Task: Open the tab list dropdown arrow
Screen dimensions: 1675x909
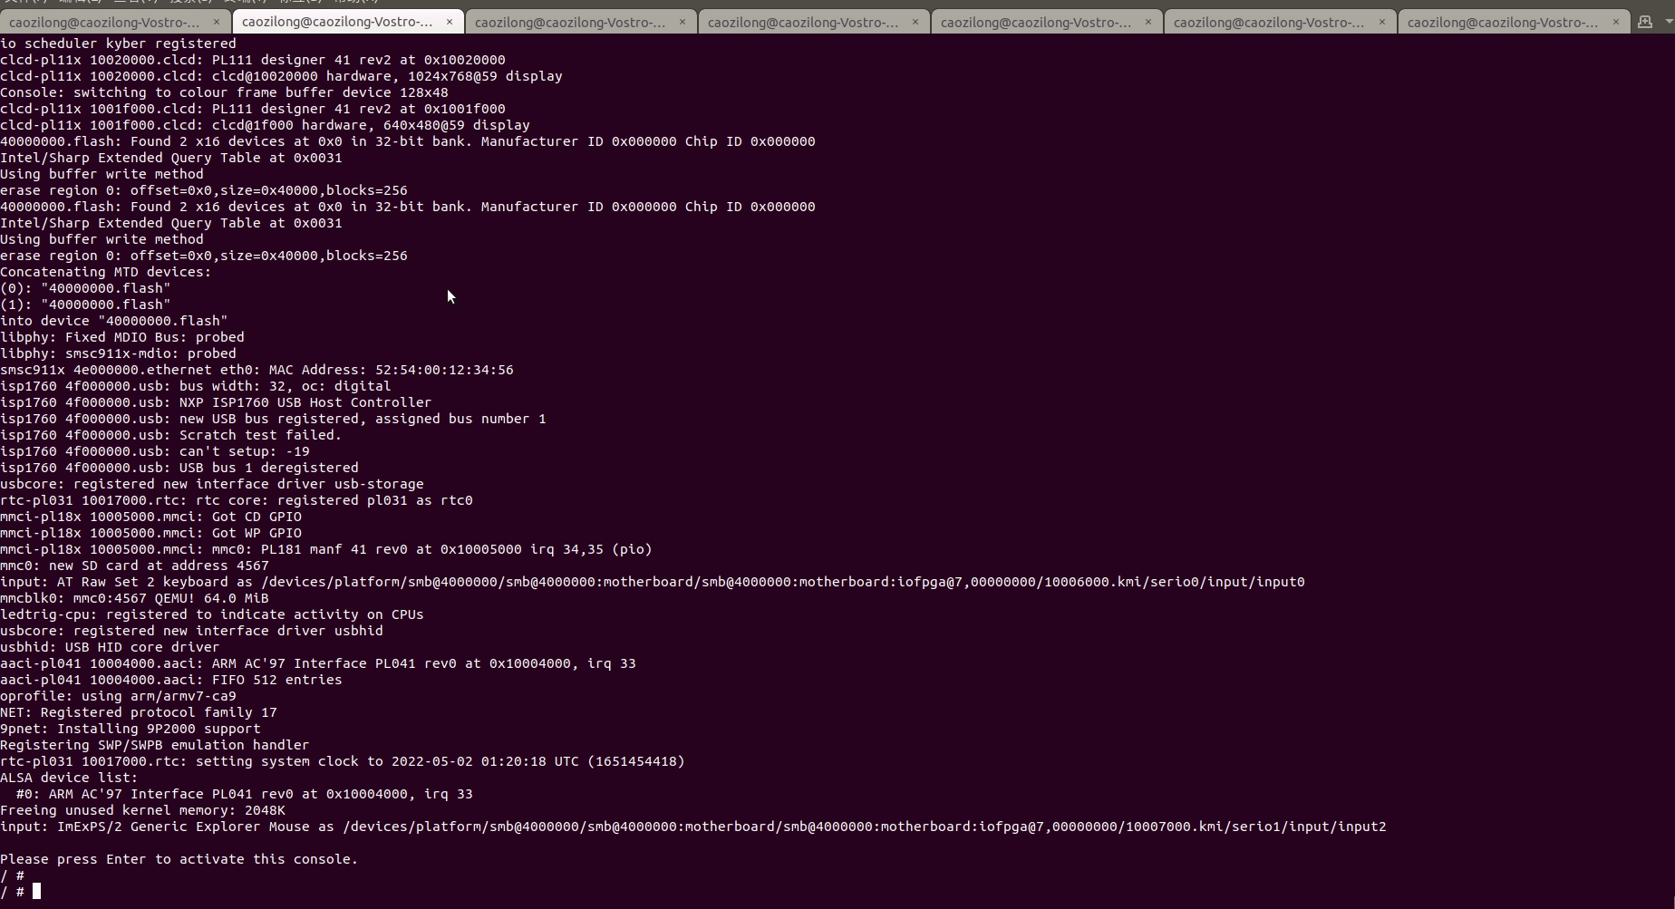Action: click(x=1668, y=22)
